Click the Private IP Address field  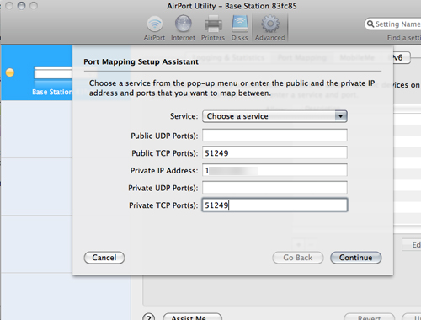pos(274,170)
